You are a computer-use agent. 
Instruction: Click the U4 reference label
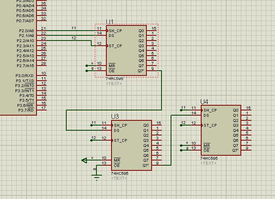[x=204, y=102]
